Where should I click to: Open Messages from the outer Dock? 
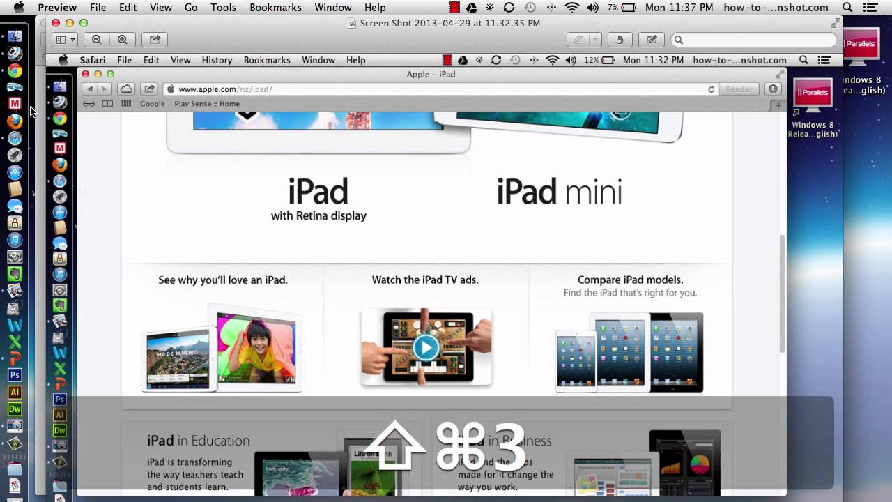click(x=15, y=206)
